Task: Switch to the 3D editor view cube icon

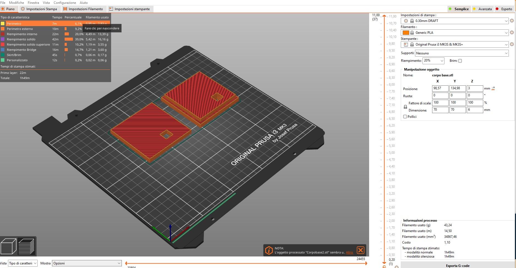Action: 9,246
